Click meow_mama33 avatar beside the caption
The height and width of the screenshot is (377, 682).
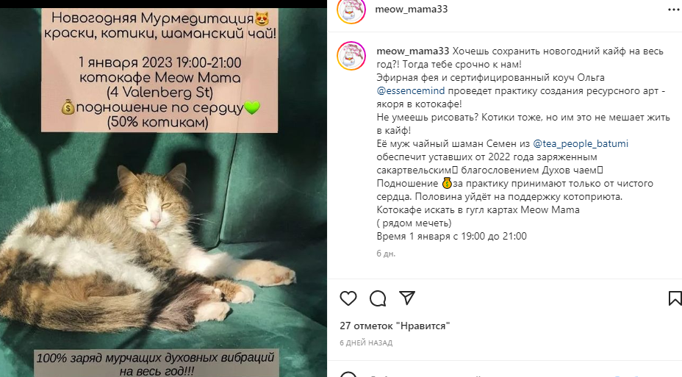click(x=351, y=56)
